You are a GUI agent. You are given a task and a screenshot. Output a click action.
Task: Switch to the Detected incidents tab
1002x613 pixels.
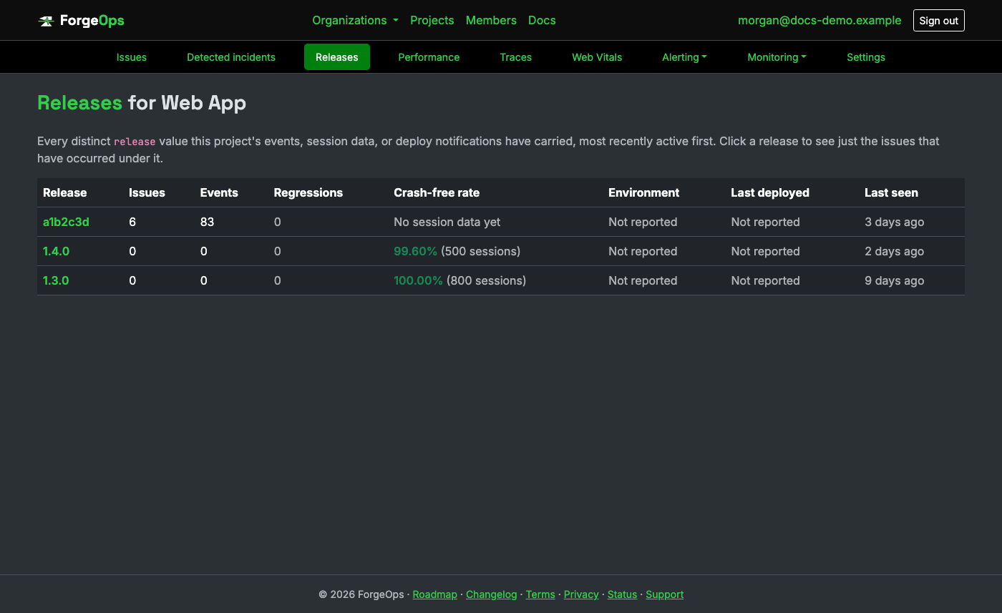[231, 57]
